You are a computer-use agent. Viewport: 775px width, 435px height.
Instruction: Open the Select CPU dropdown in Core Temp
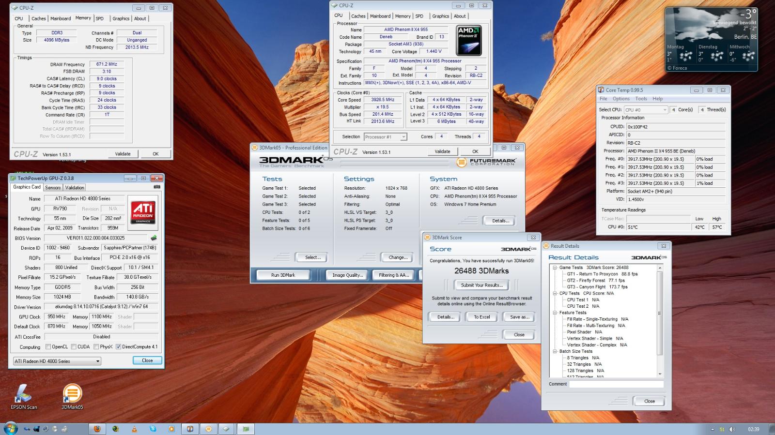point(646,110)
